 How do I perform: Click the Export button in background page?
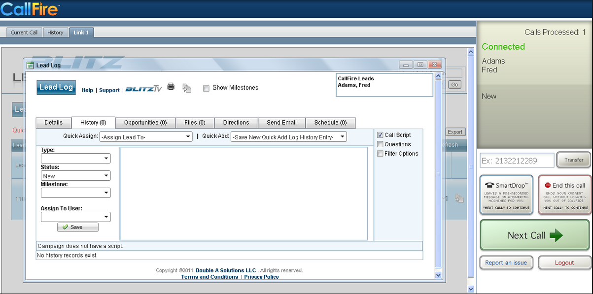tap(455, 132)
